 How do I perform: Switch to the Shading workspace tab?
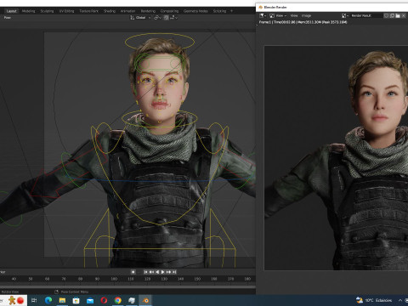point(110,11)
